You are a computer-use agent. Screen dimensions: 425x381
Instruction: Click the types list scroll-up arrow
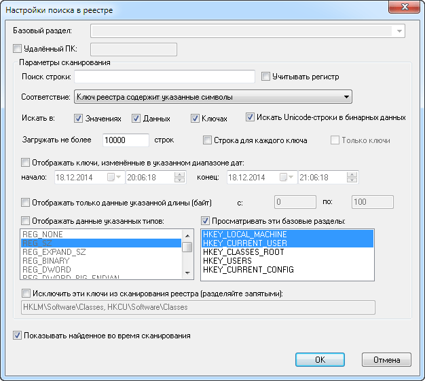click(x=187, y=236)
